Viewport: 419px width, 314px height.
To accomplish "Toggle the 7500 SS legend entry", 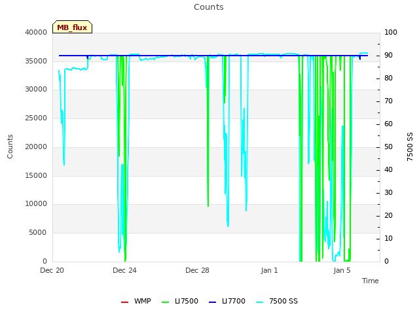I will click(x=277, y=301).
